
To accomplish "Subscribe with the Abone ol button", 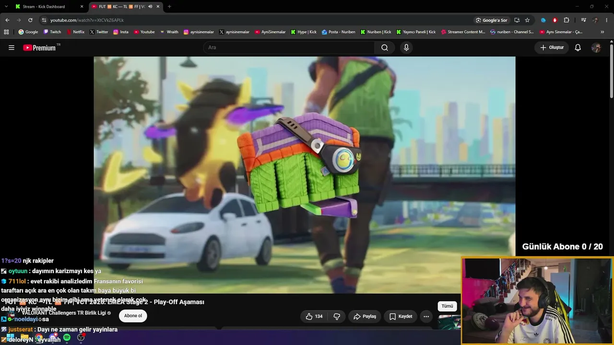I will click(133, 316).
